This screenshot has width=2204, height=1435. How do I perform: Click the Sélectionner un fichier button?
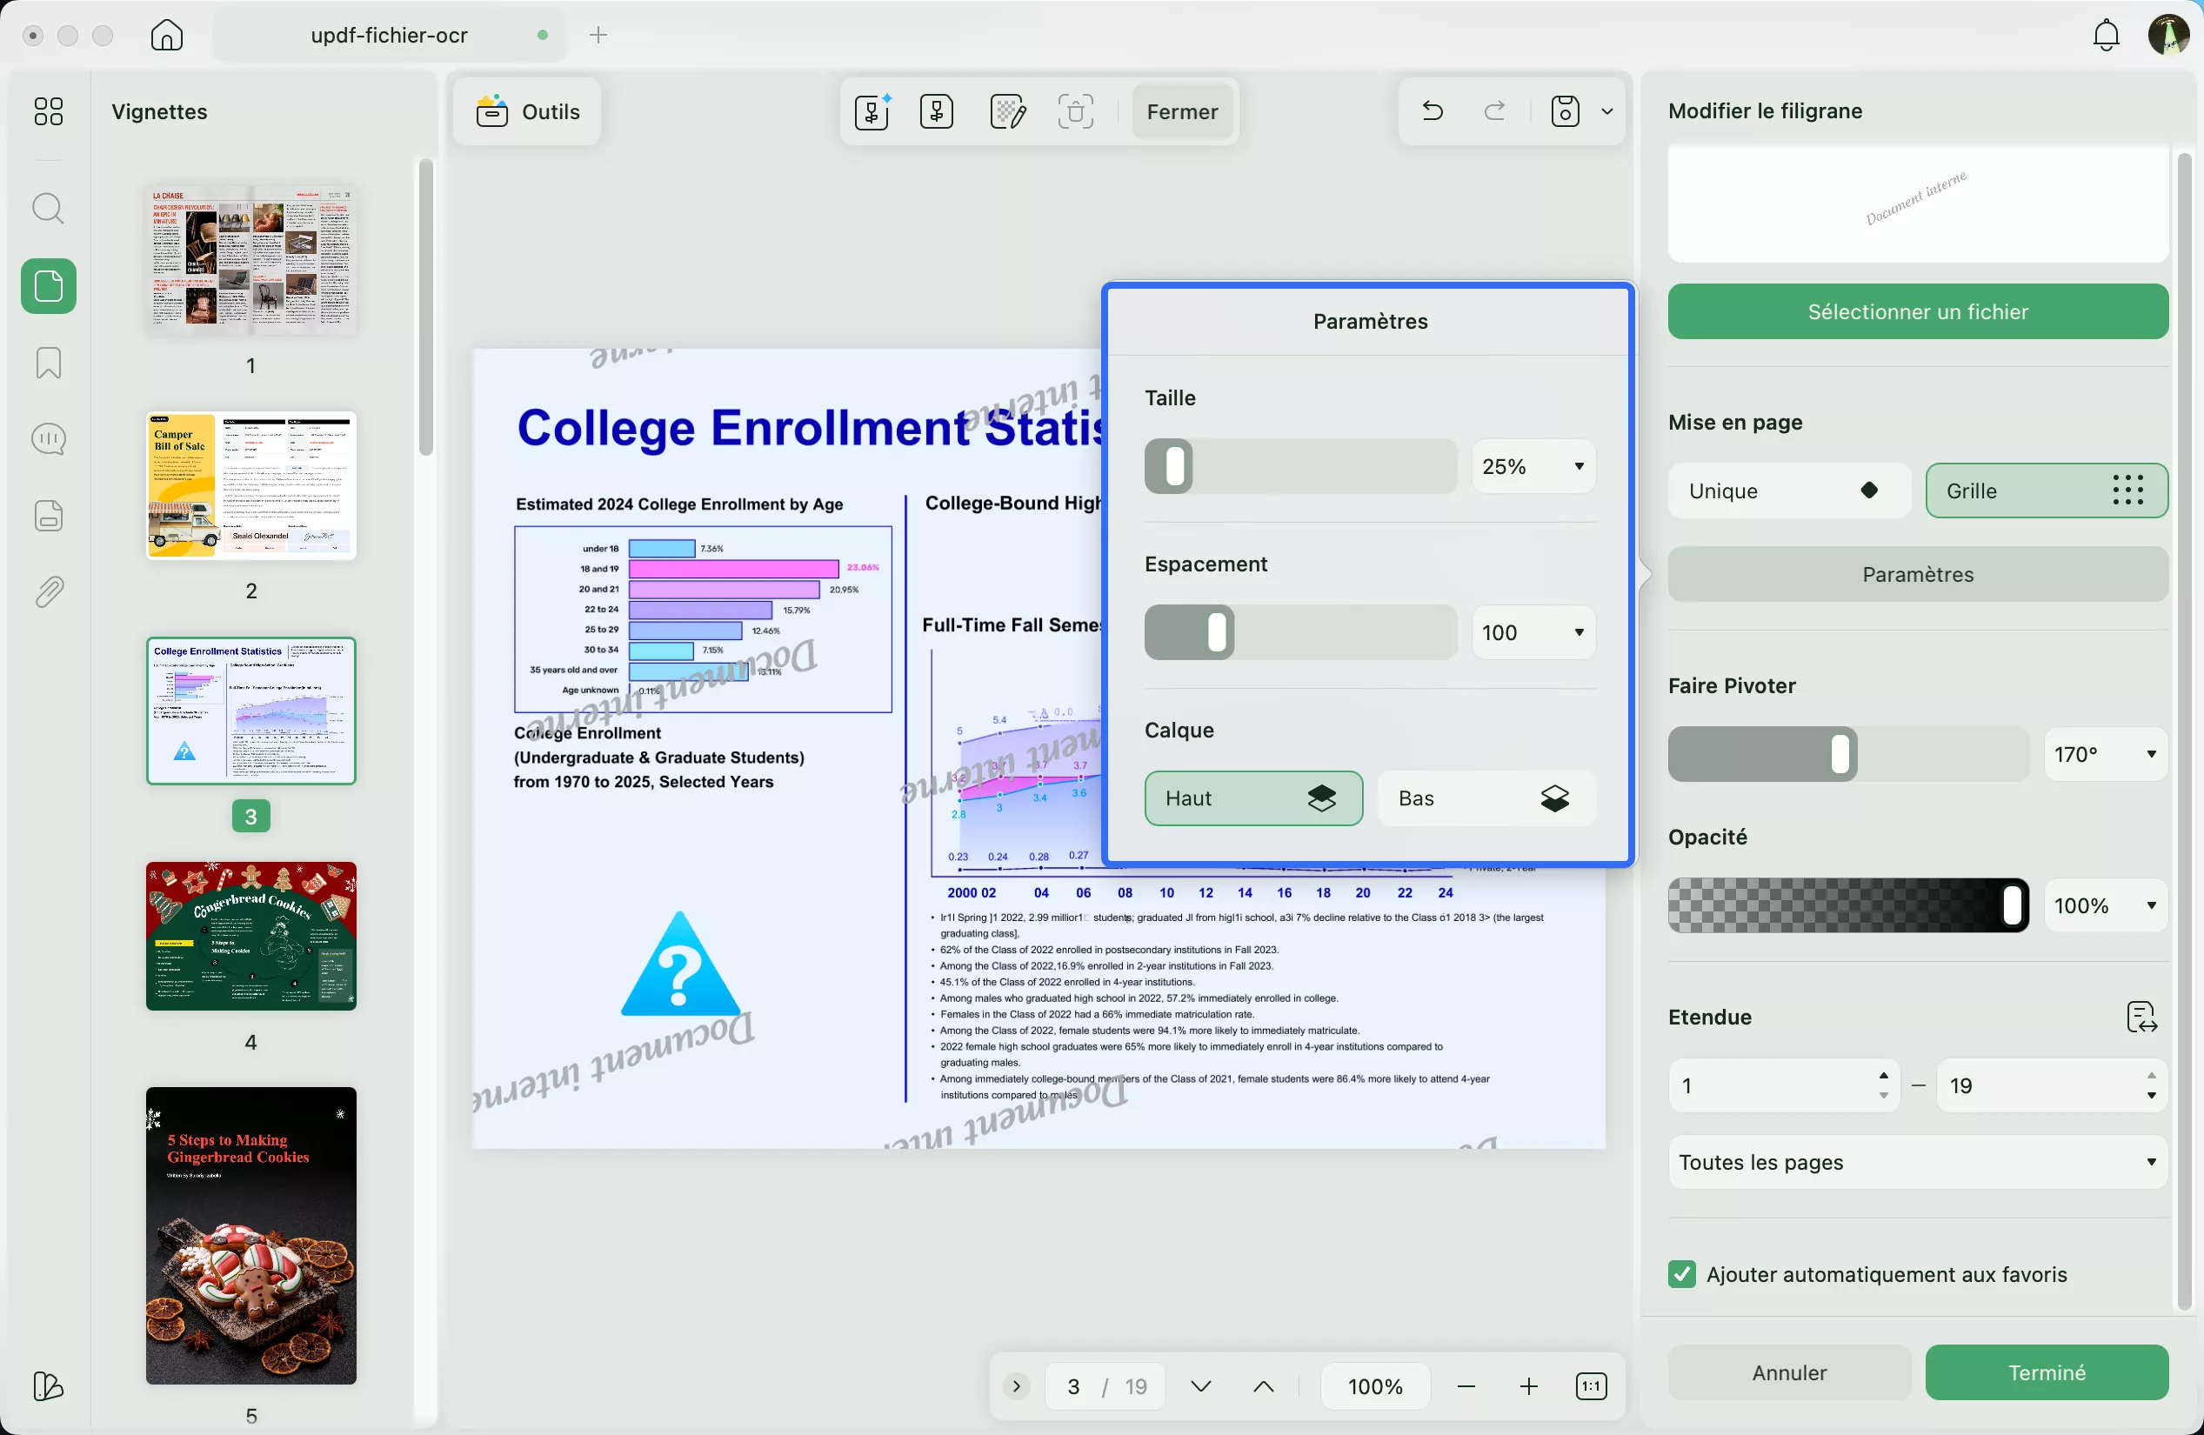click(x=1917, y=312)
